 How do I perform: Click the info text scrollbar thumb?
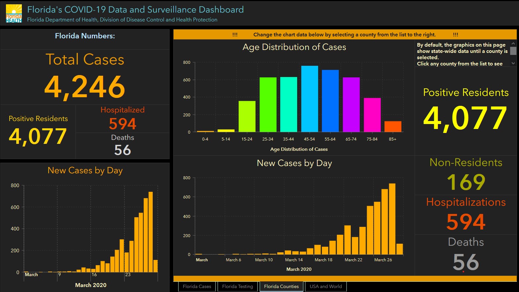tap(513, 51)
